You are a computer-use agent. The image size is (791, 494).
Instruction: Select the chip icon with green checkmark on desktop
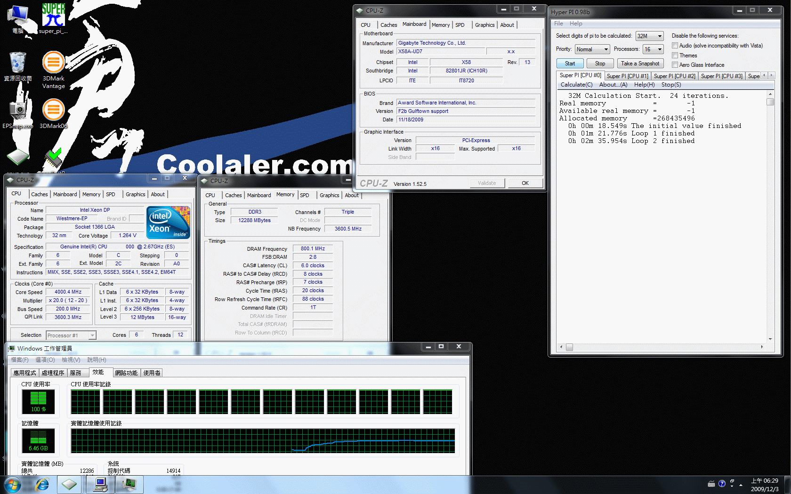(x=53, y=158)
